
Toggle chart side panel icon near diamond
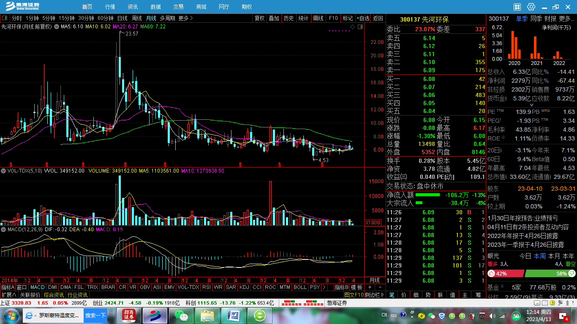(x=360, y=27)
